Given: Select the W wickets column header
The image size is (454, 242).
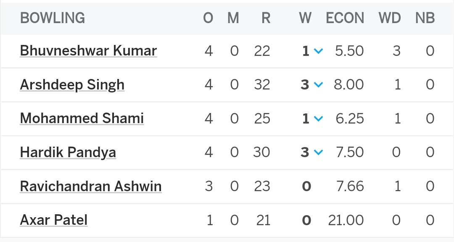Looking at the screenshot, I should [305, 18].
